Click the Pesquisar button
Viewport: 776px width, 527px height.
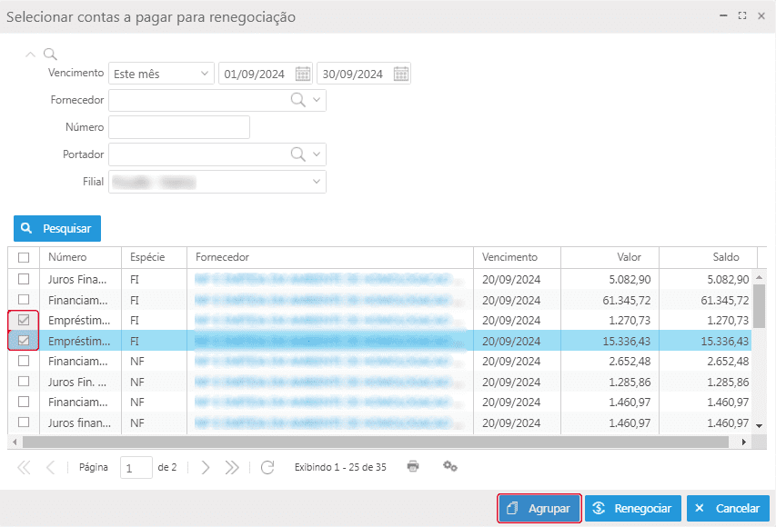[x=57, y=228]
